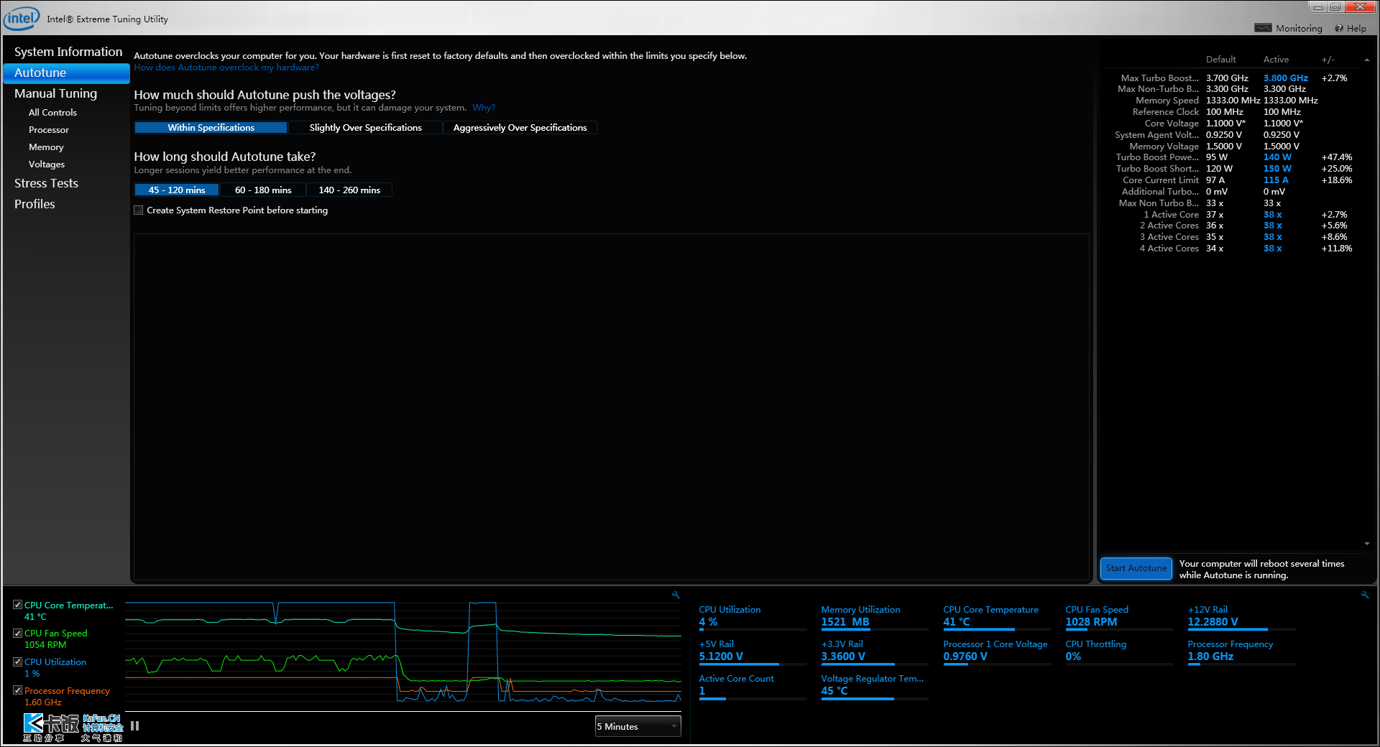Select CPU Utilization monitor tile
The height and width of the screenshot is (747, 1380).
(x=753, y=617)
